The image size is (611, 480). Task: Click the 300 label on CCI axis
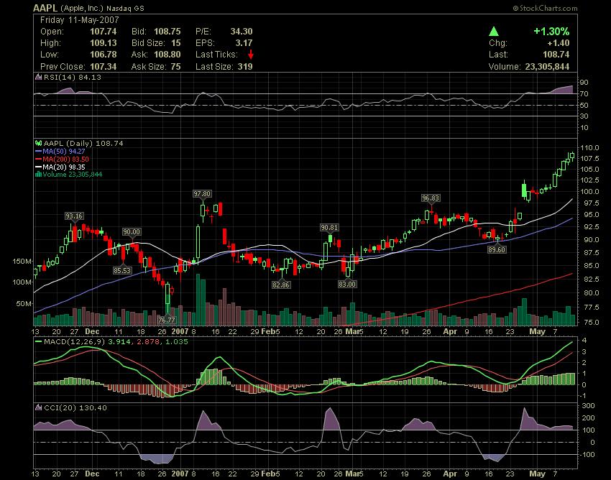coord(589,405)
